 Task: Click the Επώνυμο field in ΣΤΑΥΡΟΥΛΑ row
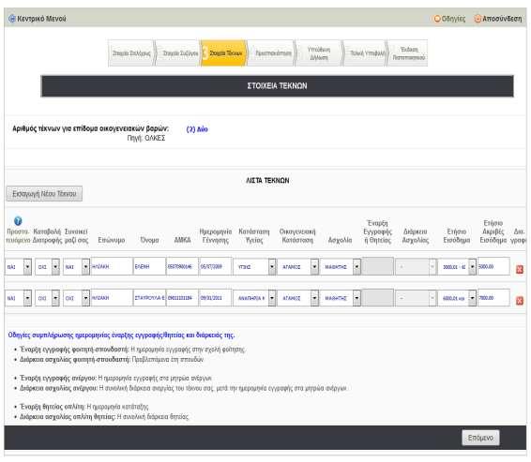point(112,298)
